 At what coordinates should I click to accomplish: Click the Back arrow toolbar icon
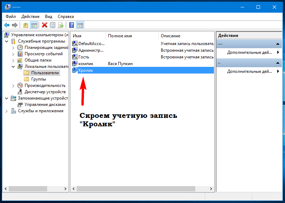coord(7,25)
